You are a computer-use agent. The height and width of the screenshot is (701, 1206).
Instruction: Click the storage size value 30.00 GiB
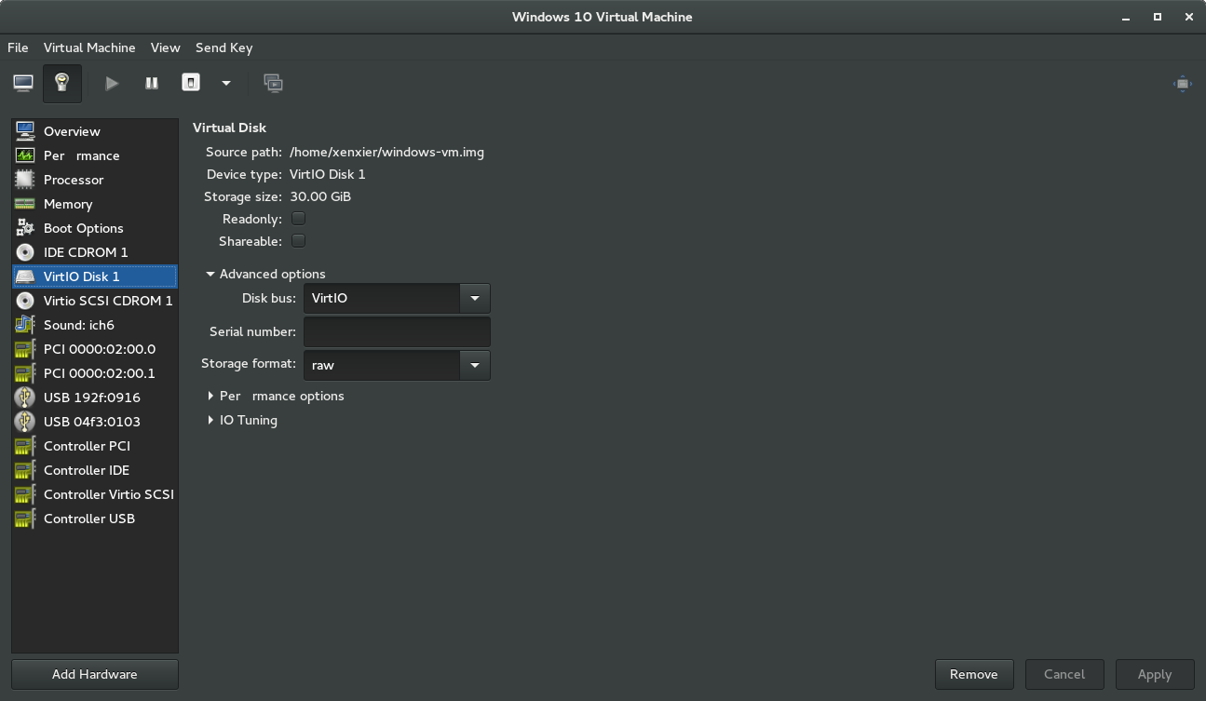point(320,196)
